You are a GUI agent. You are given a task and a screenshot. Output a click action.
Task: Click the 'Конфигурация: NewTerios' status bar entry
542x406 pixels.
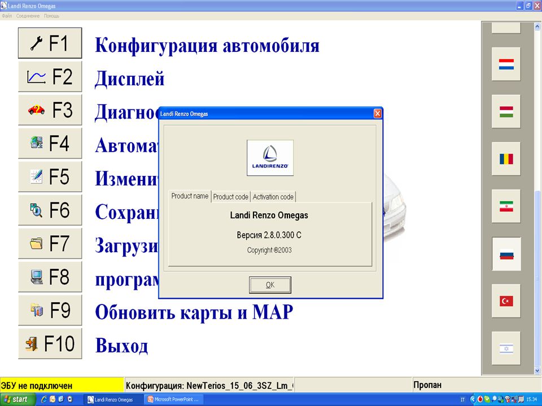click(209, 385)
